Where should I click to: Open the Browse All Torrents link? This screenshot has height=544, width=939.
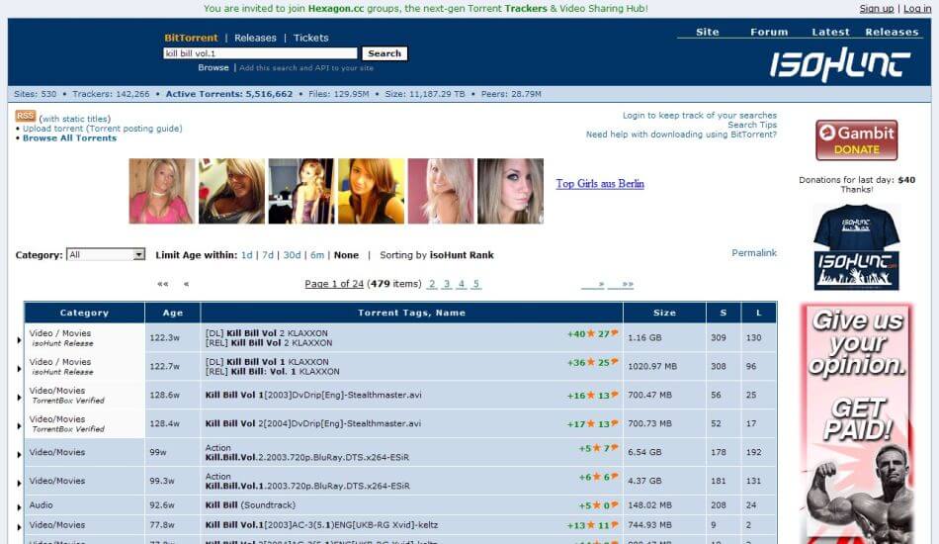point(69,138)
